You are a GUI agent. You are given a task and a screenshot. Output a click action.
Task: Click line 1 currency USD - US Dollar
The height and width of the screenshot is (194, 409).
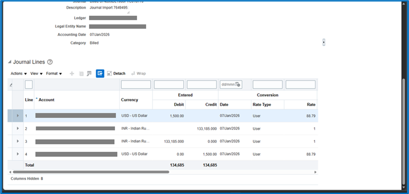tap(134, 116)
